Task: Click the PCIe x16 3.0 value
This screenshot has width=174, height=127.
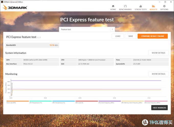Action: 28,64
